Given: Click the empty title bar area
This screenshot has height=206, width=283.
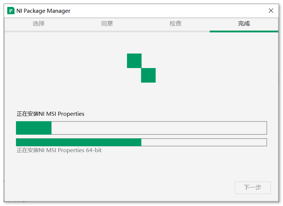Looking at the screenshot, I should coord(168,11).
